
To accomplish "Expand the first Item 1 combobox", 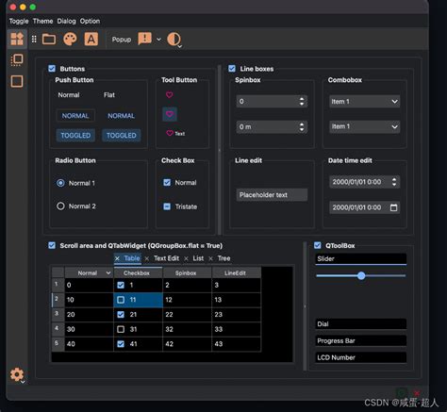I will (365, 102).
